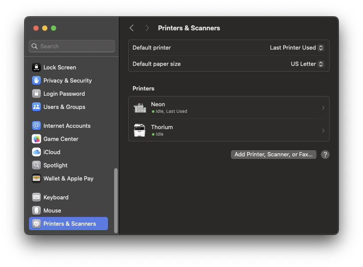Click the "Default paper size" label
Screen dimensions: 363x267
pos(157,64)
